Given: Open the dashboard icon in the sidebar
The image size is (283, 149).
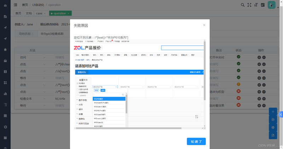Looking at the screenshot, I should tap(5, 6).
